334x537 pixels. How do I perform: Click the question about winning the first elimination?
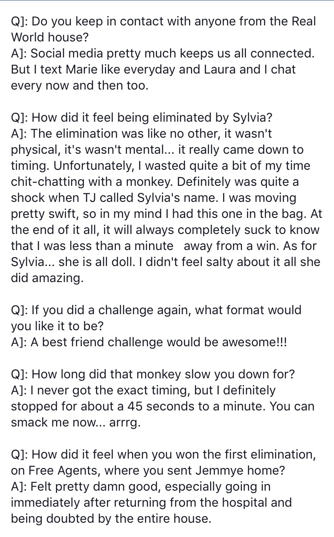(x=163, y=454)
